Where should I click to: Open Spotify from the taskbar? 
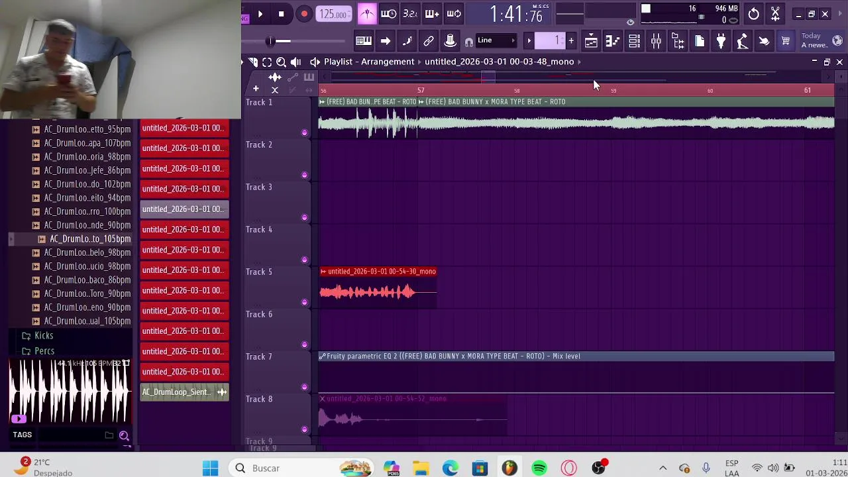539,468
